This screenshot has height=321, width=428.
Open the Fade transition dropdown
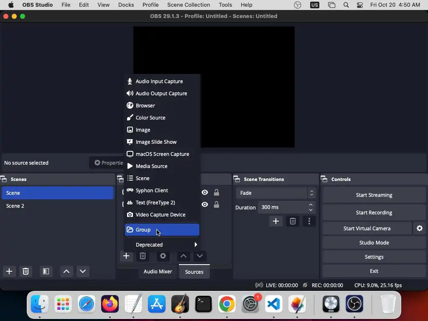pyautogui.click(x=276, y=193)
